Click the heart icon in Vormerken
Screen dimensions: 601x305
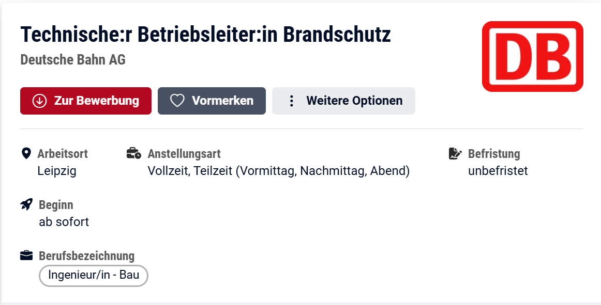click(177, 101)
